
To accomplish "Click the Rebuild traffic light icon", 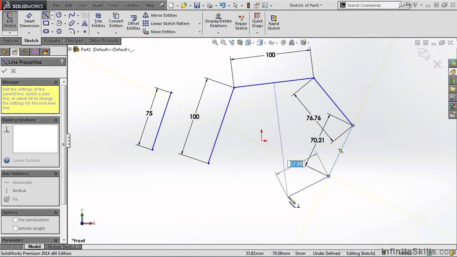I will [248, 5].
